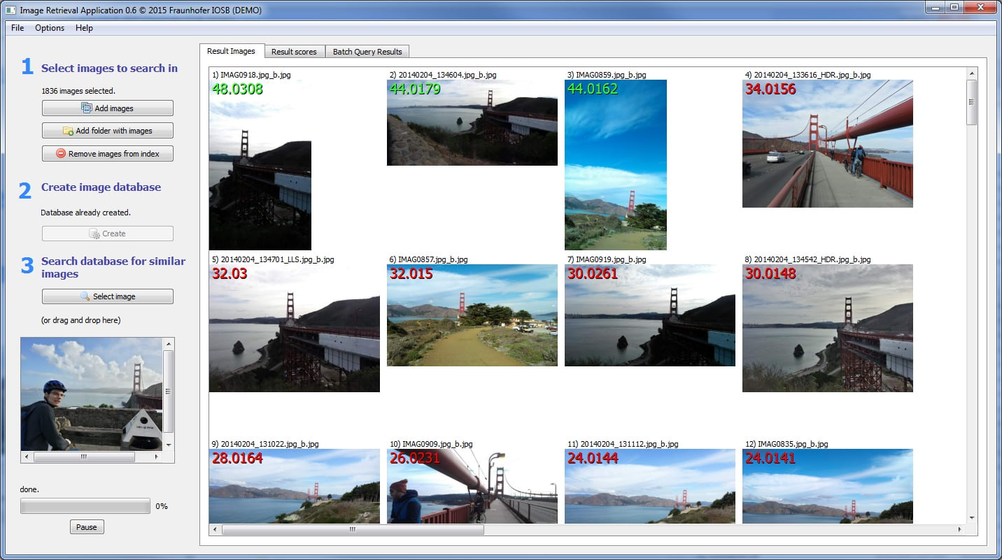Click the 0% progress label
The width and height of the screenshot is (1002, 560).
click(x=162, y=506)
